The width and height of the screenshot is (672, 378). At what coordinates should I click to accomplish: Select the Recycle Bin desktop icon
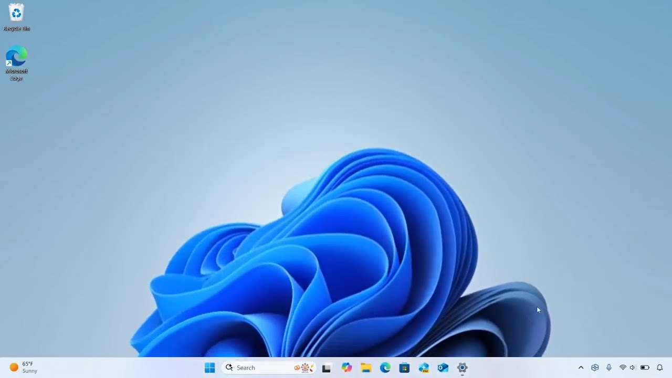point(16,17)
